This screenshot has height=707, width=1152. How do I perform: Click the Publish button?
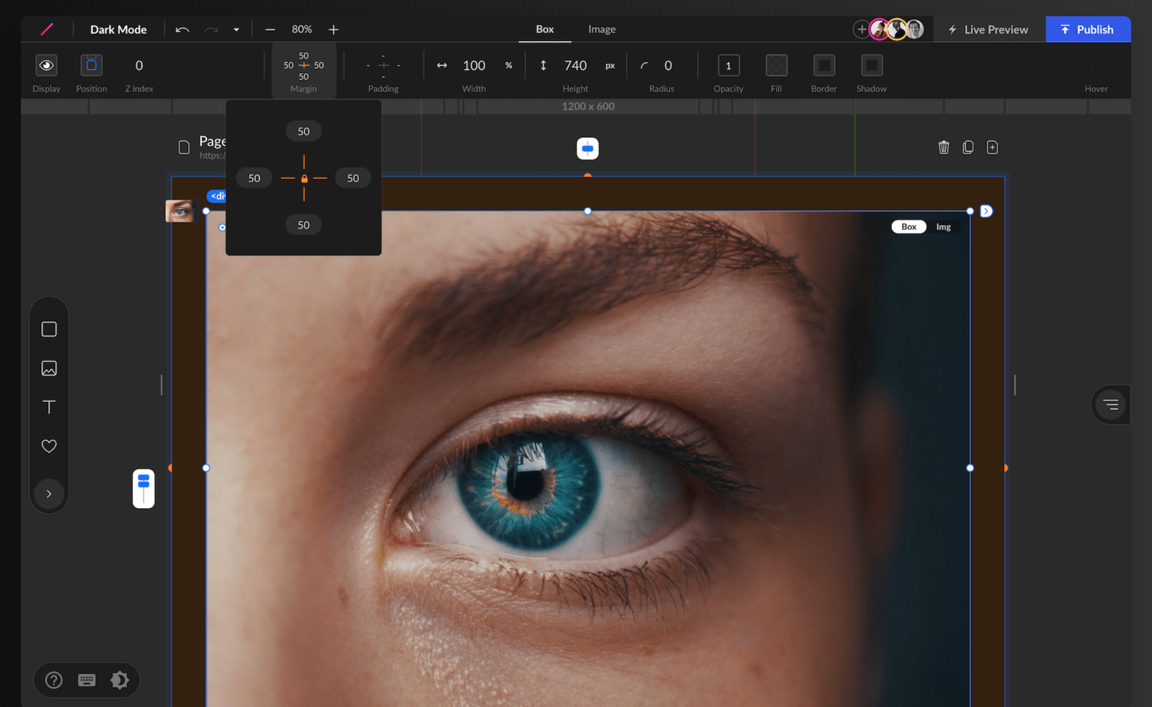pos(1088,29)
